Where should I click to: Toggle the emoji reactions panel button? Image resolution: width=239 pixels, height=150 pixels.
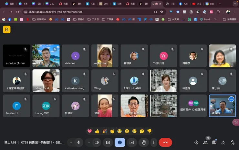(120, 142)
